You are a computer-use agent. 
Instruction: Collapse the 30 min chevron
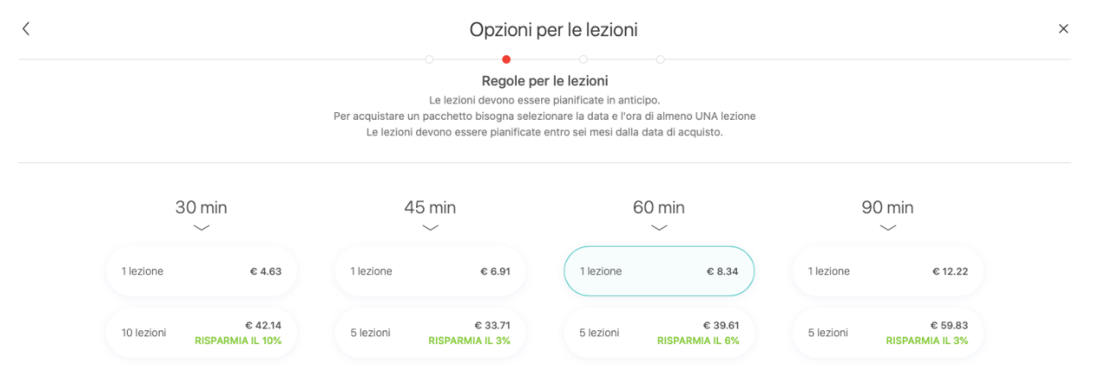[x=201, y=228]
